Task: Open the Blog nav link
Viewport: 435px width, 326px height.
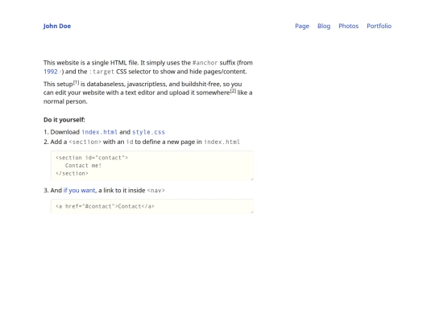Action: (x=324, y=26)
